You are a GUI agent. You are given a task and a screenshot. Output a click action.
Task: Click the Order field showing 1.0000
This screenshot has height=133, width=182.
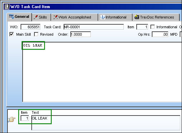click(80, 34)
